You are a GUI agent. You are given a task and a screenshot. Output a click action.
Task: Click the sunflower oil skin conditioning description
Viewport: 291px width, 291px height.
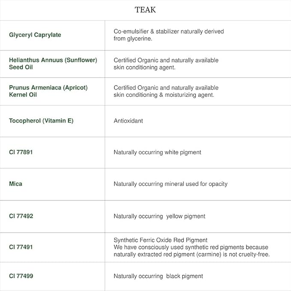[166, 64]
